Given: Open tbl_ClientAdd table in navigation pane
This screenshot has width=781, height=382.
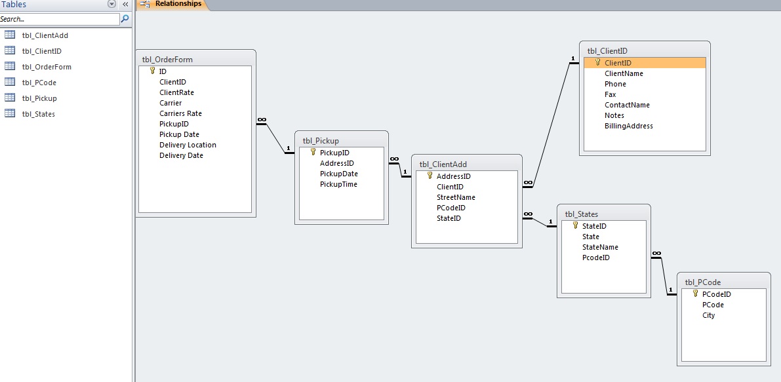Looking at the screenshot, I should pyautogui.click(x=45, y=35).
